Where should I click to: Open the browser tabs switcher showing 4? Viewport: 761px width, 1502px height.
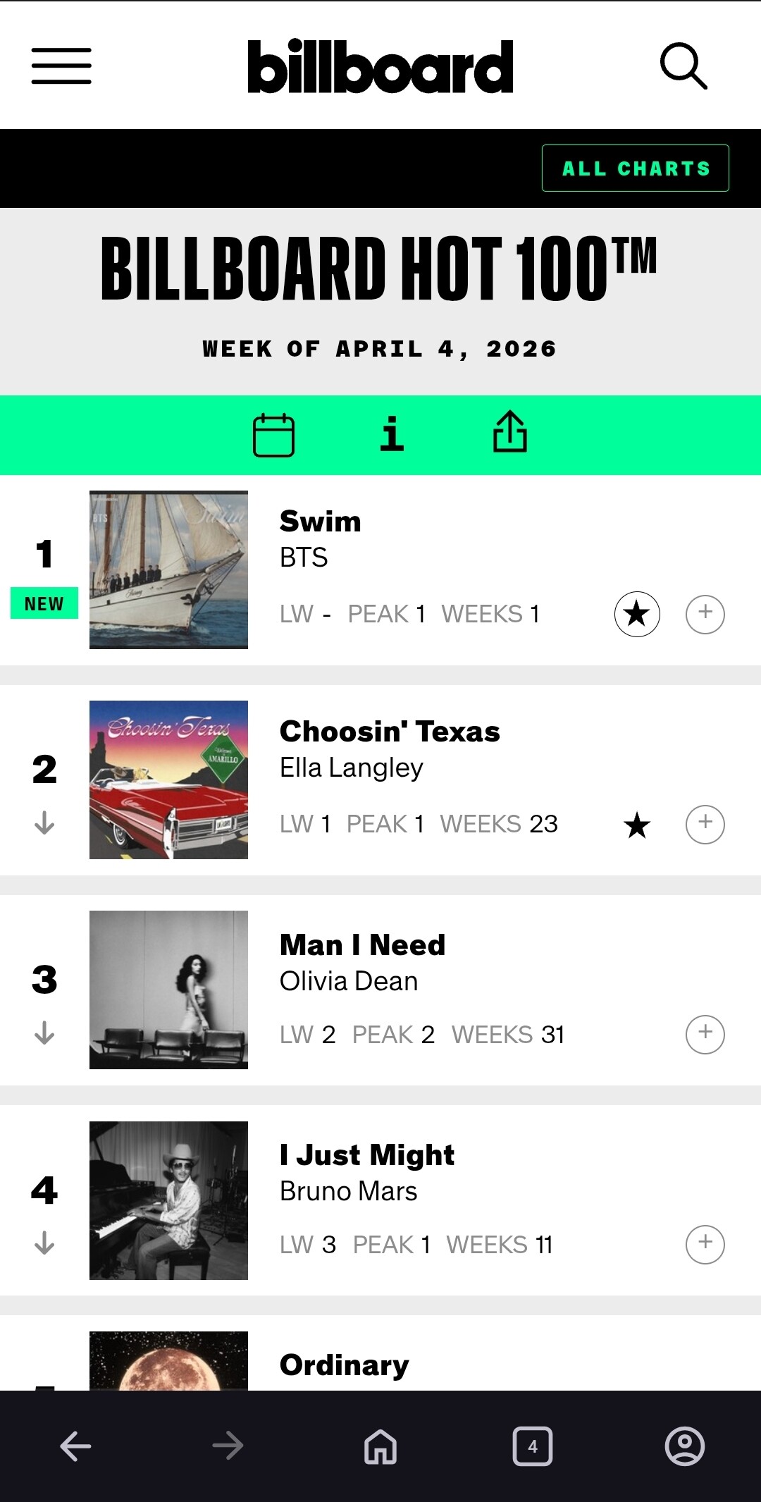[533, 1447]
